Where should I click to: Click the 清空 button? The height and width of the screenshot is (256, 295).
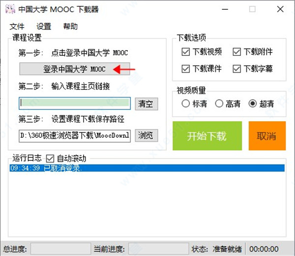click(147, 104)
